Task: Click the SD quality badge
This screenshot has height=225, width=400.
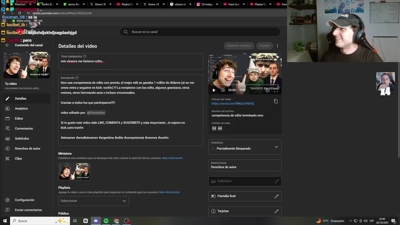Action: [214, 128]
